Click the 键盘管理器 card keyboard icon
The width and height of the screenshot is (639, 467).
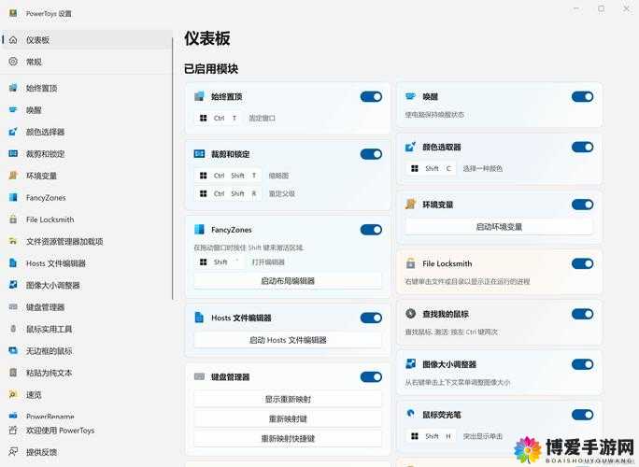(199, 376)
